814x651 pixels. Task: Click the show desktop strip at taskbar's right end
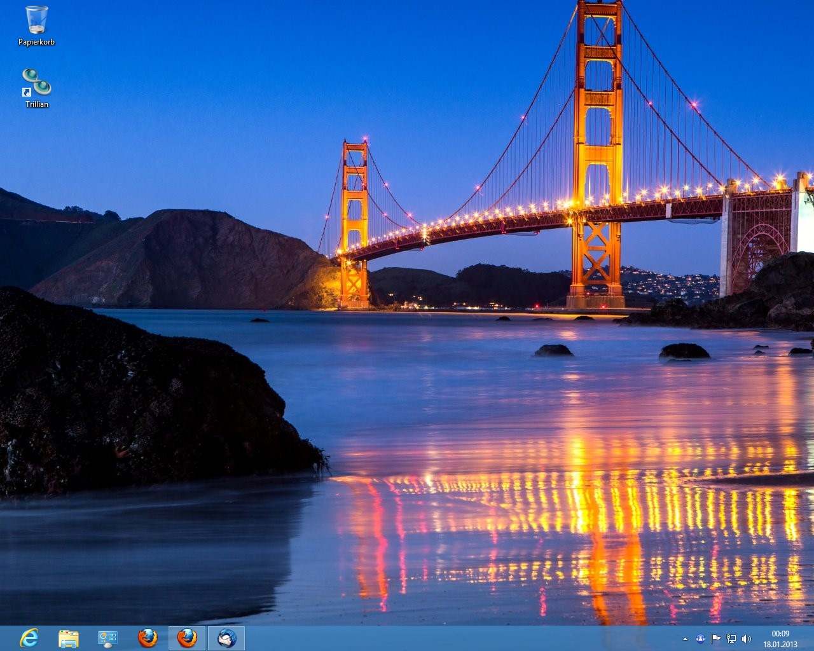pos(811,638)
